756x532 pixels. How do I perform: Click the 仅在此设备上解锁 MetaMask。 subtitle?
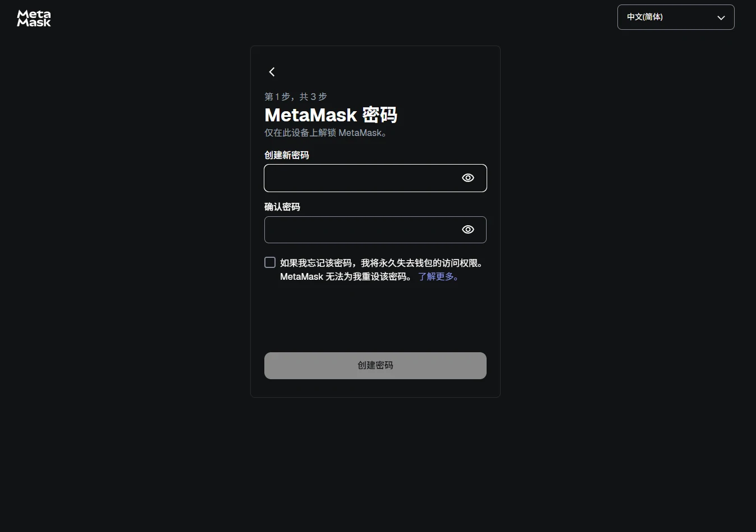pyautogui.click(x=326, y=133)
